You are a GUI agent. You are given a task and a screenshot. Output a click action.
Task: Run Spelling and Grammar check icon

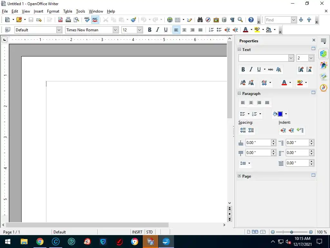click(x=87, y=20)
